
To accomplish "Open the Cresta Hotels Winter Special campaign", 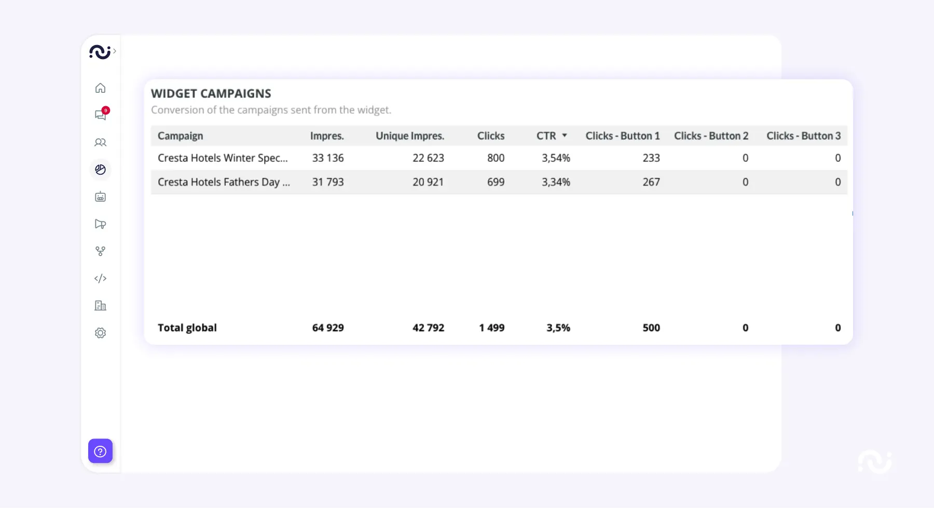I will point(223,158).
